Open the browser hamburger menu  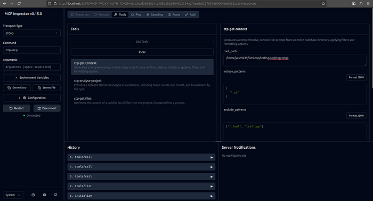tap(368, 4)
